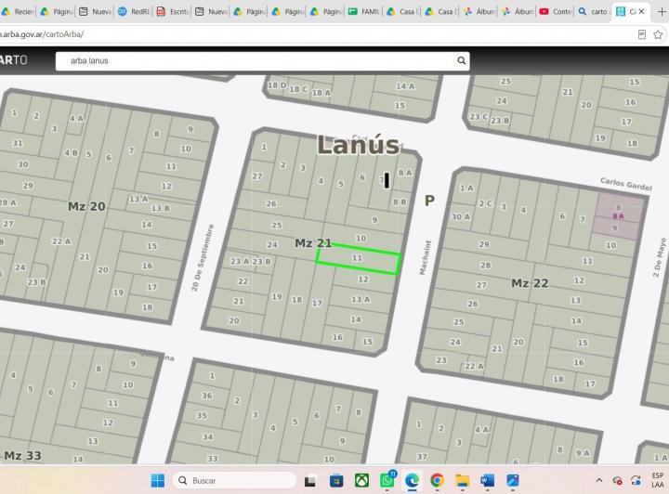The width and height of the screenshot is (669, 494).
Task: Select parcel 26 in block Mz 21
Action: [x=271, y=203]
